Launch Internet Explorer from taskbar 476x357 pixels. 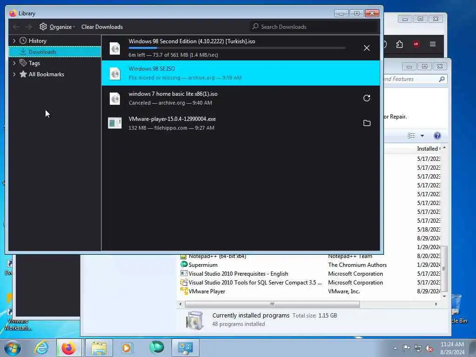41,348
